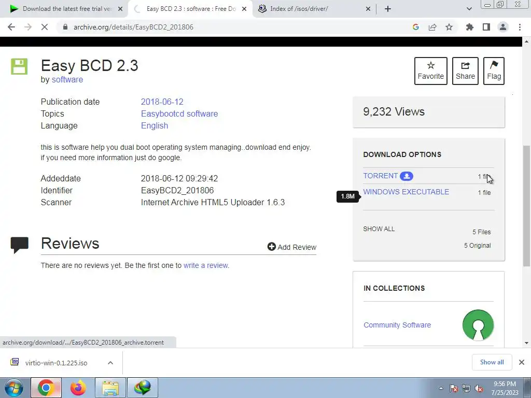Screen dimensions: 531x398
Task: Click the scrollbar down arrow
Action: (x=526, y=343)
